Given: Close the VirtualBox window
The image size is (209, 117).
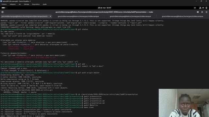Looking at the screenshot, I should tap(206, 1).
